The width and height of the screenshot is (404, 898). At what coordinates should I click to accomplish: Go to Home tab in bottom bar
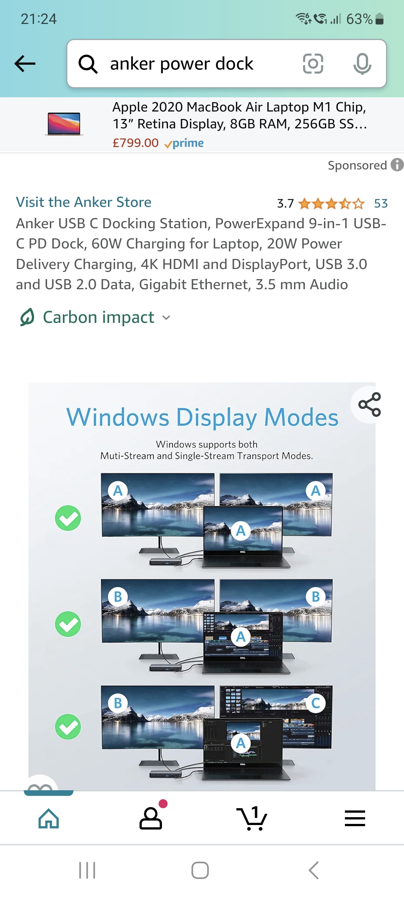tap(49, 818)
